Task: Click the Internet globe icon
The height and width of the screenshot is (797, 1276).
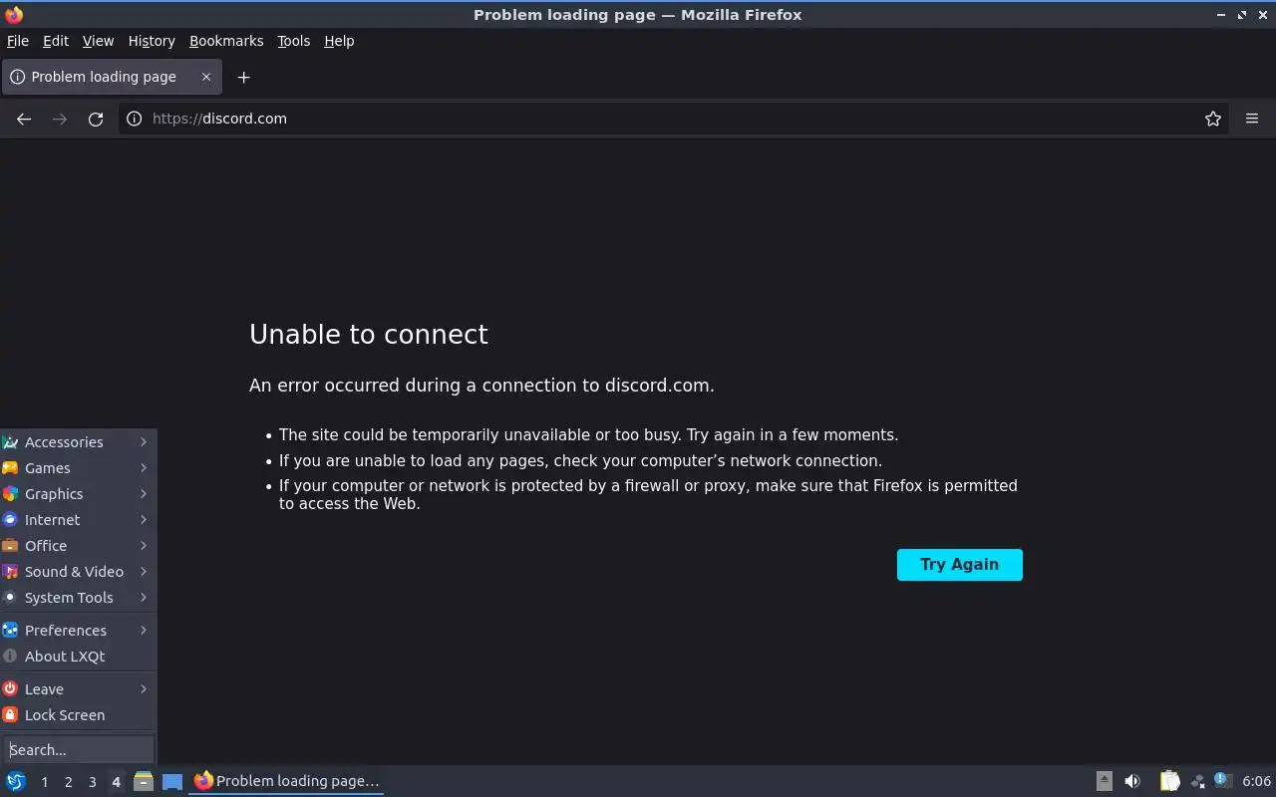Action: coord(10,520)
